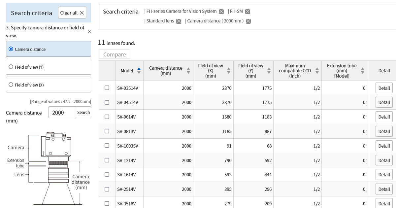Sort by Maximum compatible CCD column
The height and width of the screenshot is (208, 396).
(317, 71)
